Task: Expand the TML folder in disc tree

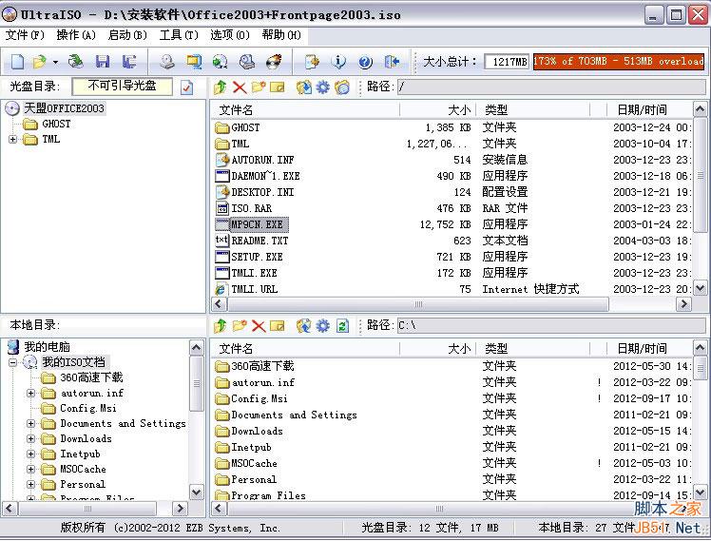Action: click(12, 139)
